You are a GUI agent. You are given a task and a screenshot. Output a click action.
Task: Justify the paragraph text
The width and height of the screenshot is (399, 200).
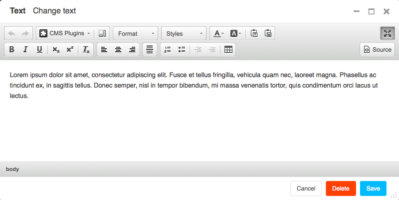(x=149, y=50)
